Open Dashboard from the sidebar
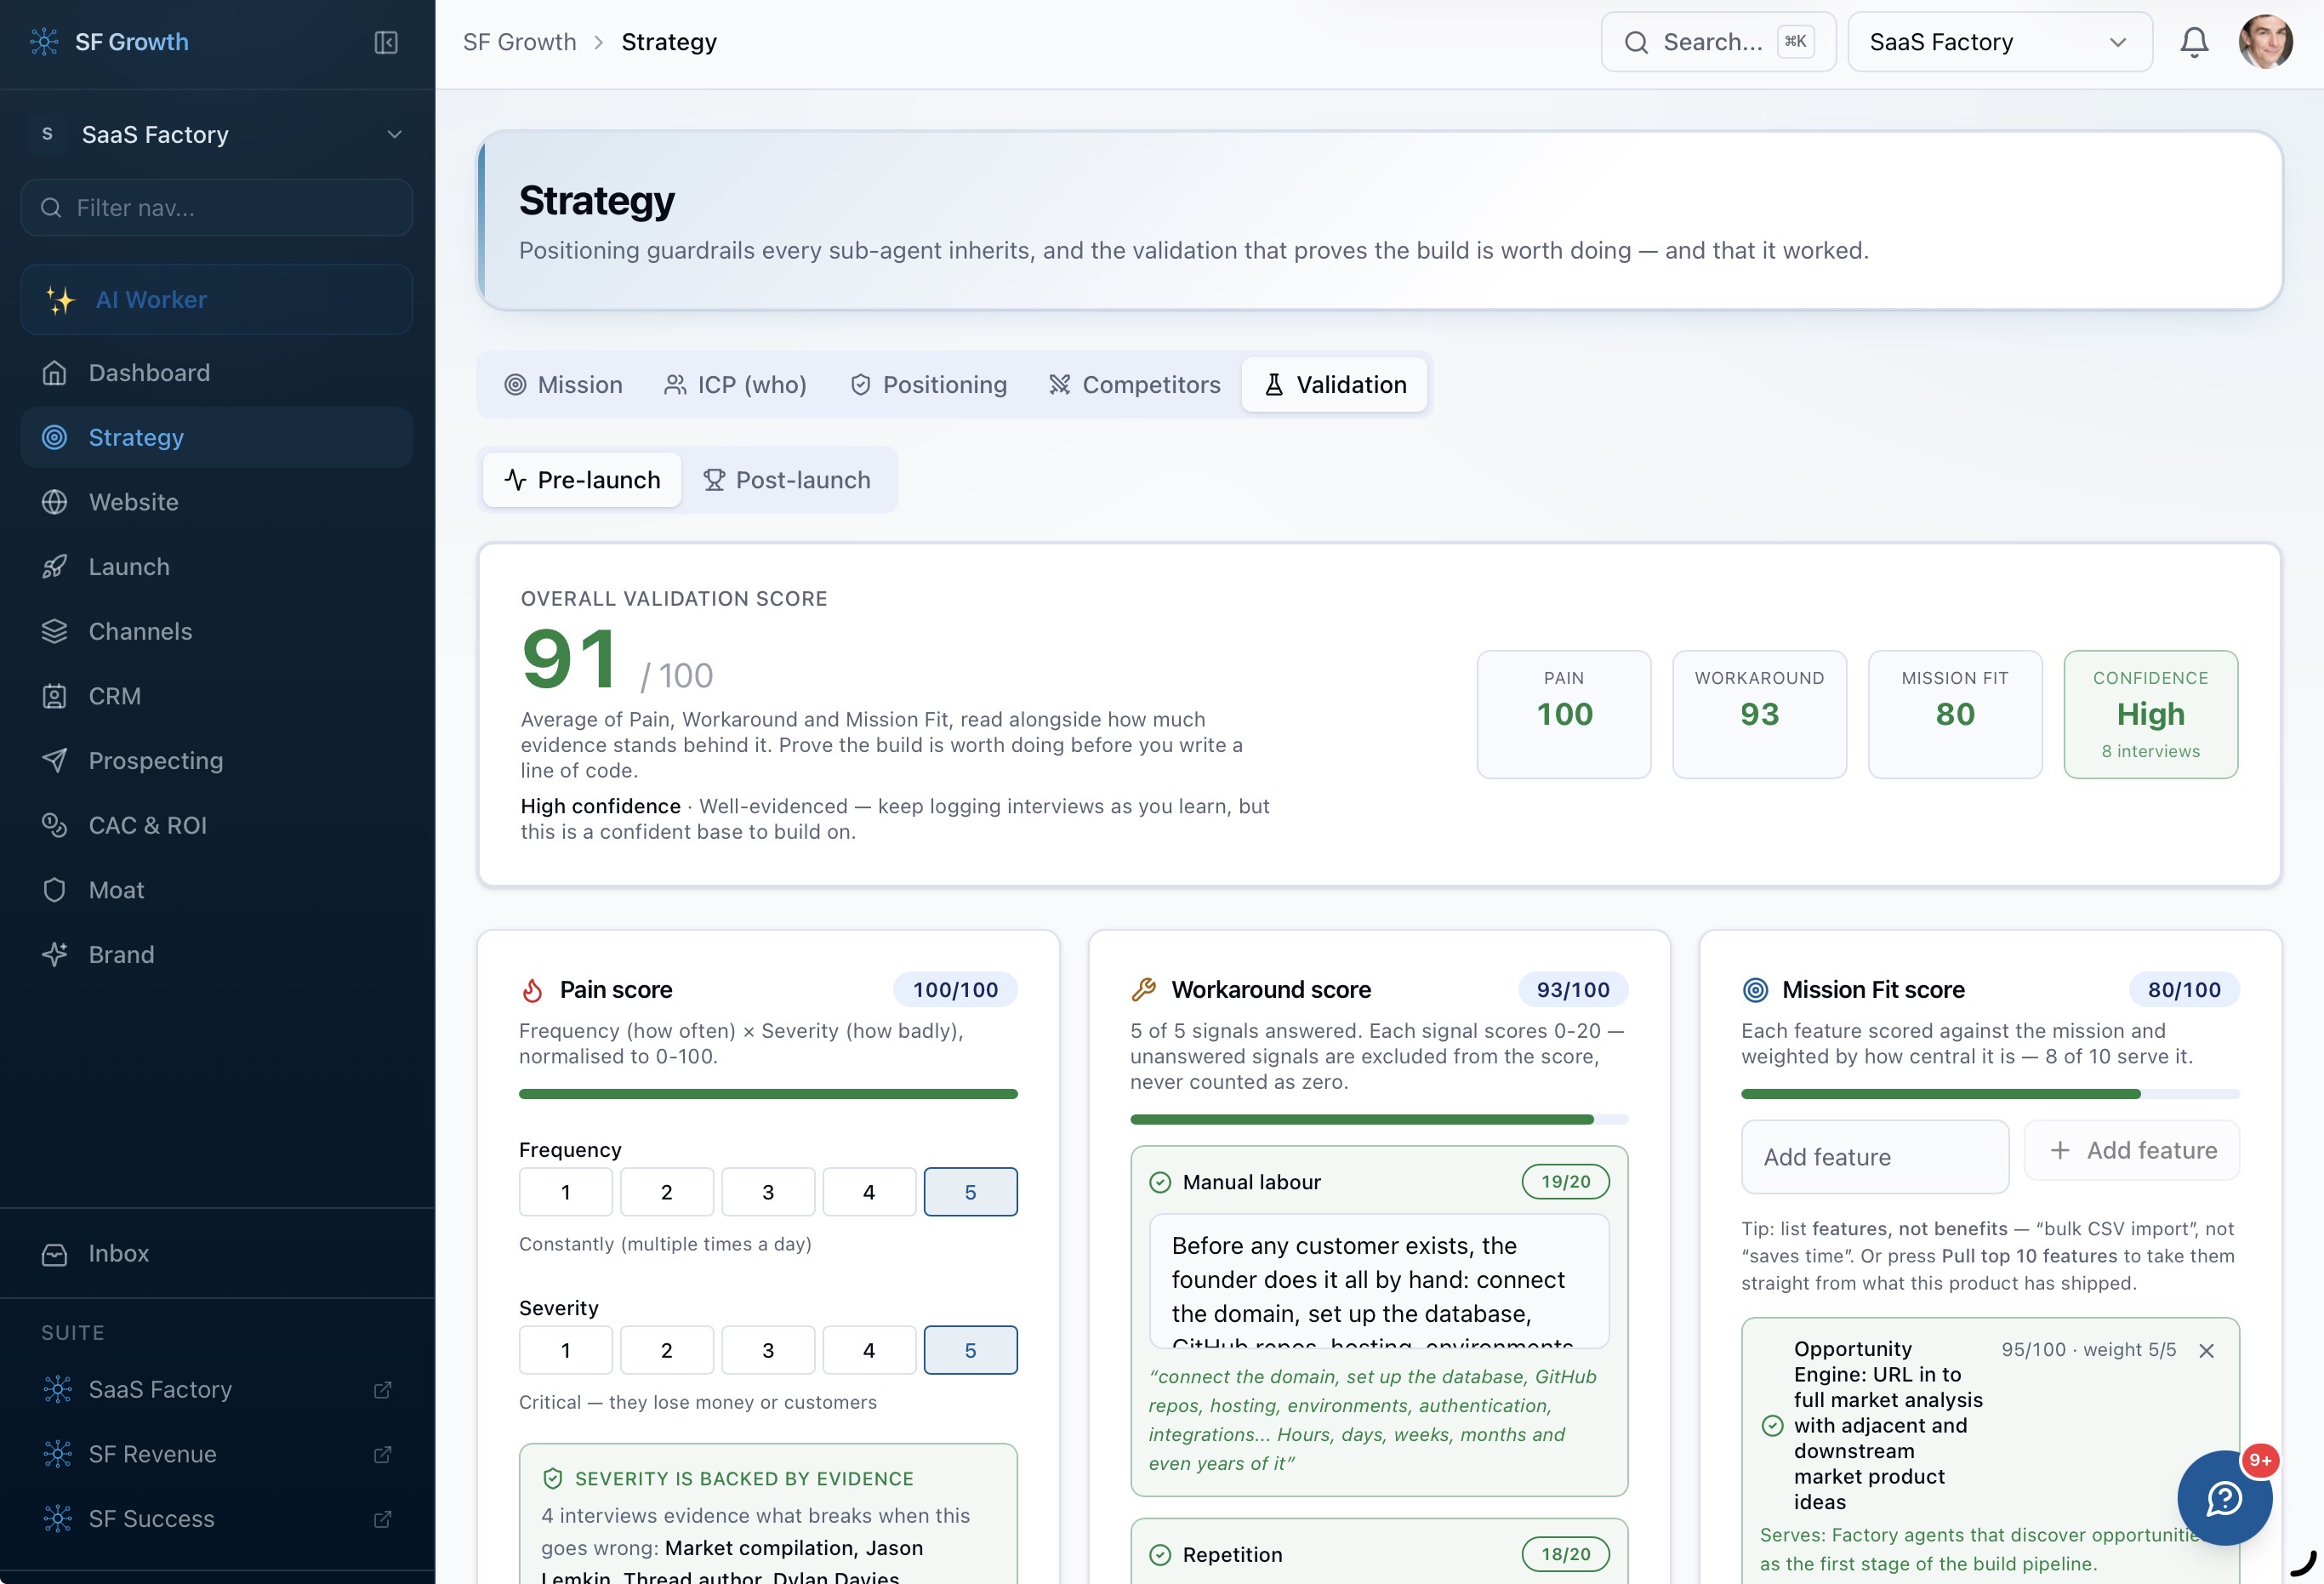This screenshot has width=2324, height=1584. coord(216,373)
